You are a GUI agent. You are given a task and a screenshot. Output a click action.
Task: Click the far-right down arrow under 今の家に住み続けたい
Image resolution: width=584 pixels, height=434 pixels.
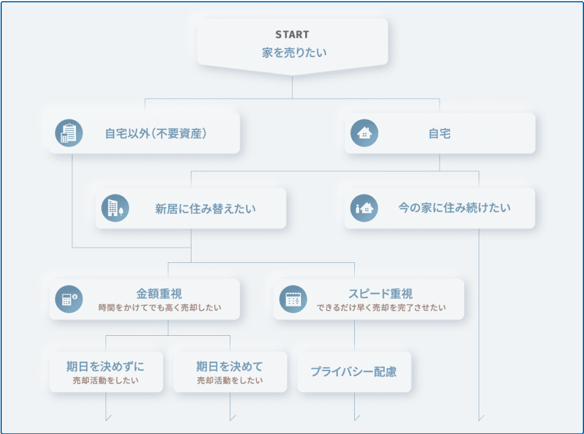pos(480,417)
